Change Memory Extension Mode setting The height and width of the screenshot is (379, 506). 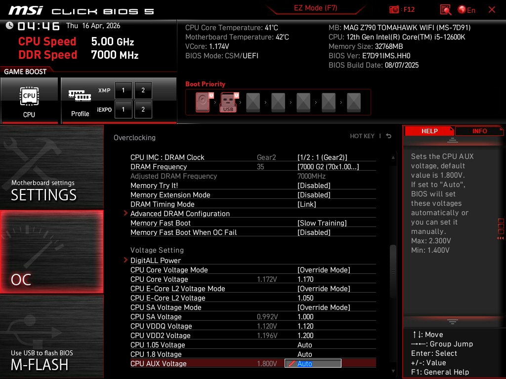coord(314,194)
